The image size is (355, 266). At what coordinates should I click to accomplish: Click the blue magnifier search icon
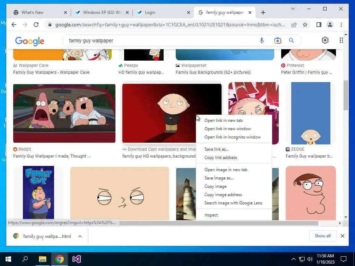pos(291,41)
